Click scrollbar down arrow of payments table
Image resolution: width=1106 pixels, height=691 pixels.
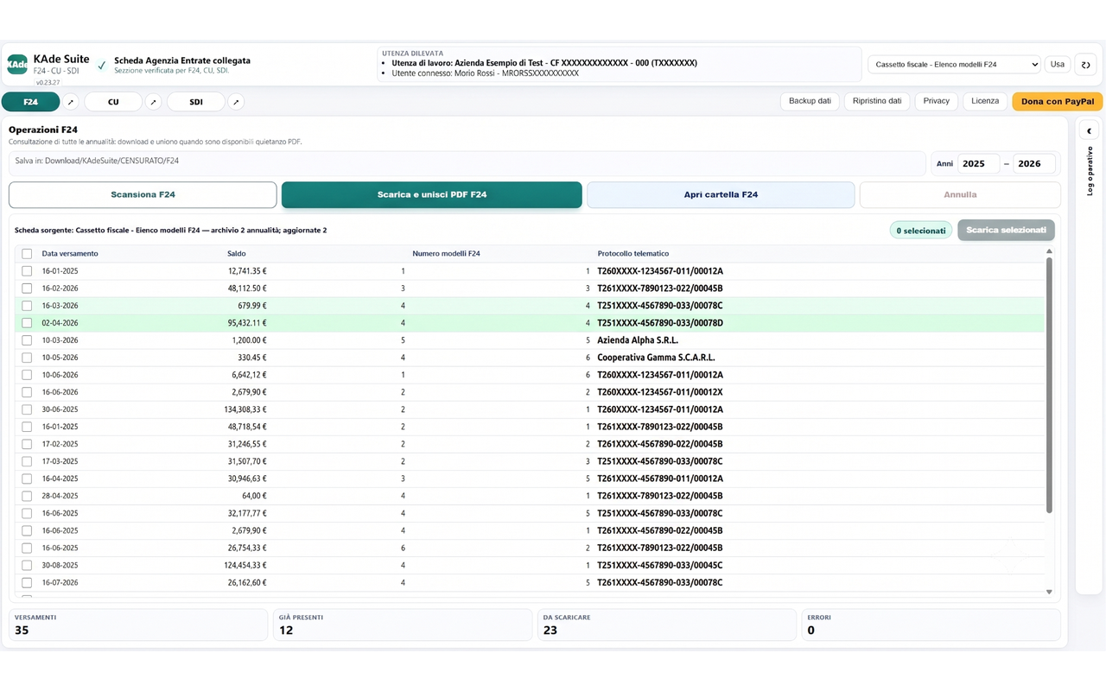coord(1050,592)
